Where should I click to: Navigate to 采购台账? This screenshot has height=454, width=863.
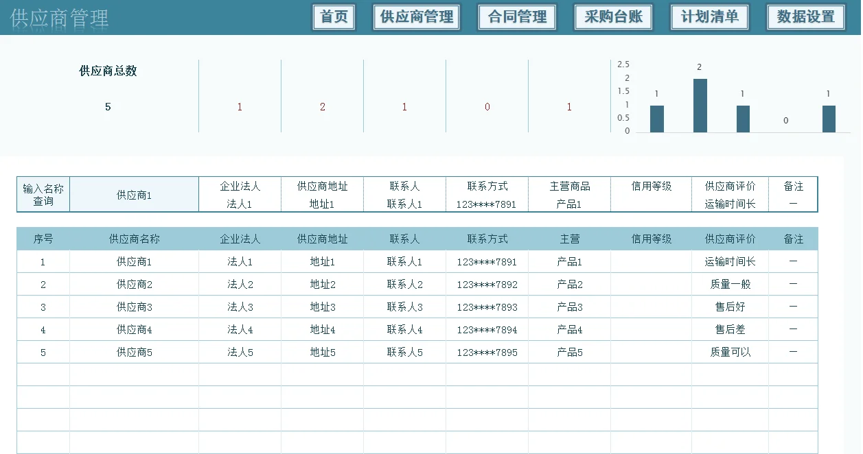click(x=613, y=17)
